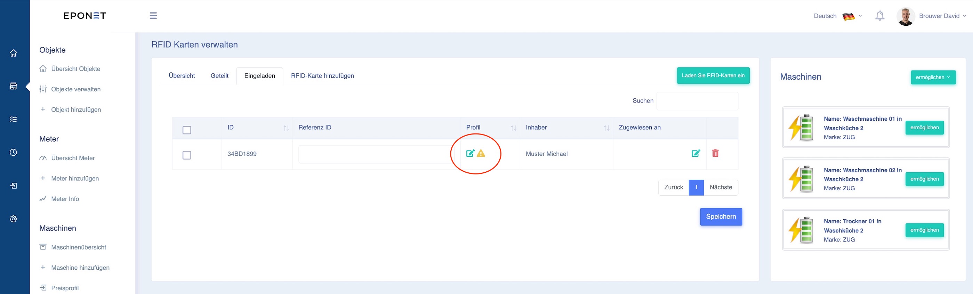Click ermöglichen for Trockner 01
The width and height of the screenshot is (973, 294).
point(924,230)
